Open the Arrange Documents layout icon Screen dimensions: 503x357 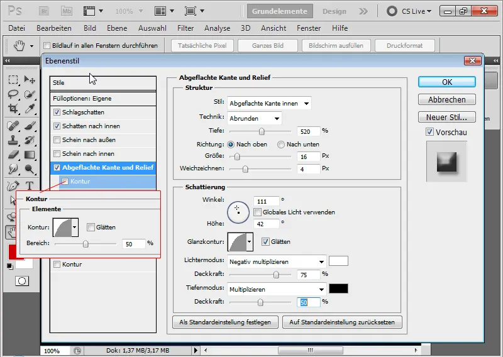point(164,11)
